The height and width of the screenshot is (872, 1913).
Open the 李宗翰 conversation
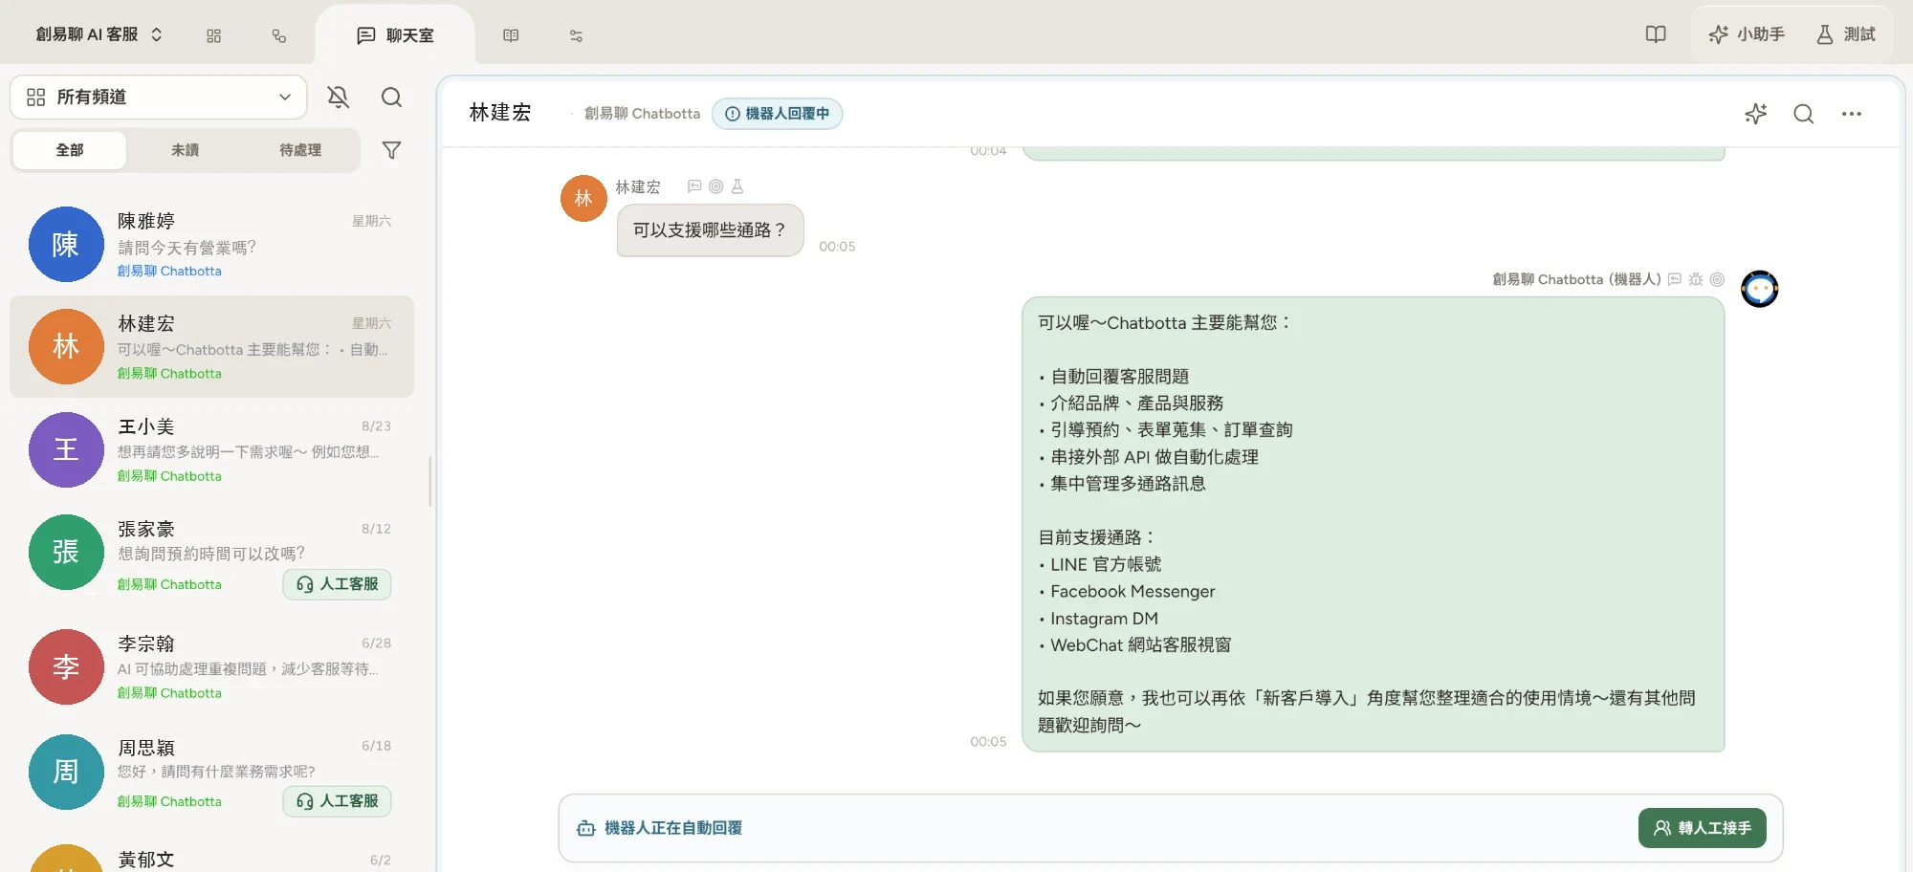211,666
